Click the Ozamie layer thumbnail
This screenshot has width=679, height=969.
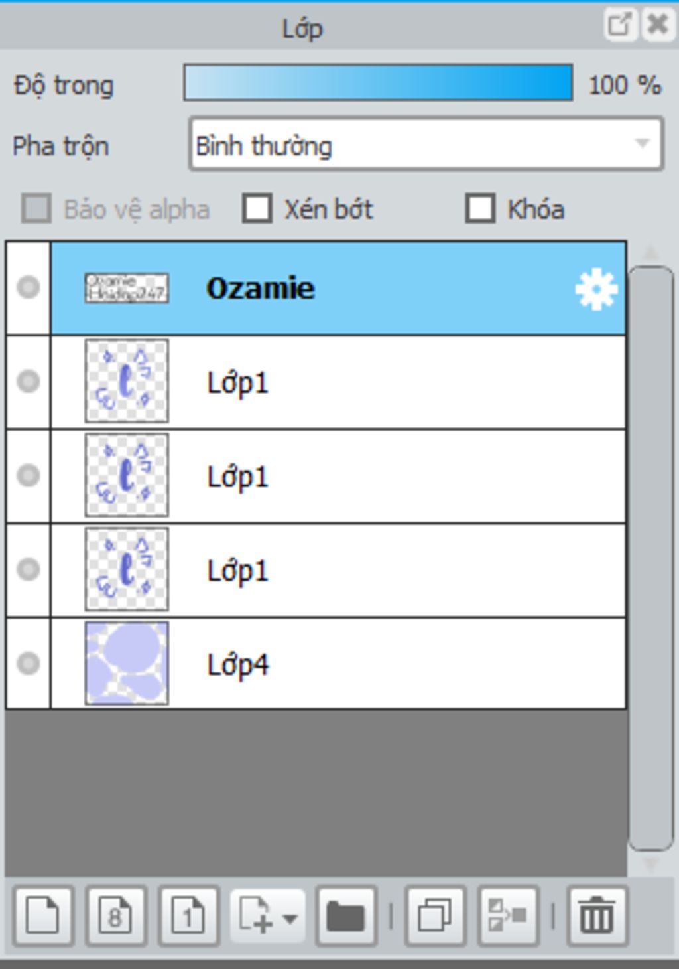click(x=127, y=288)
